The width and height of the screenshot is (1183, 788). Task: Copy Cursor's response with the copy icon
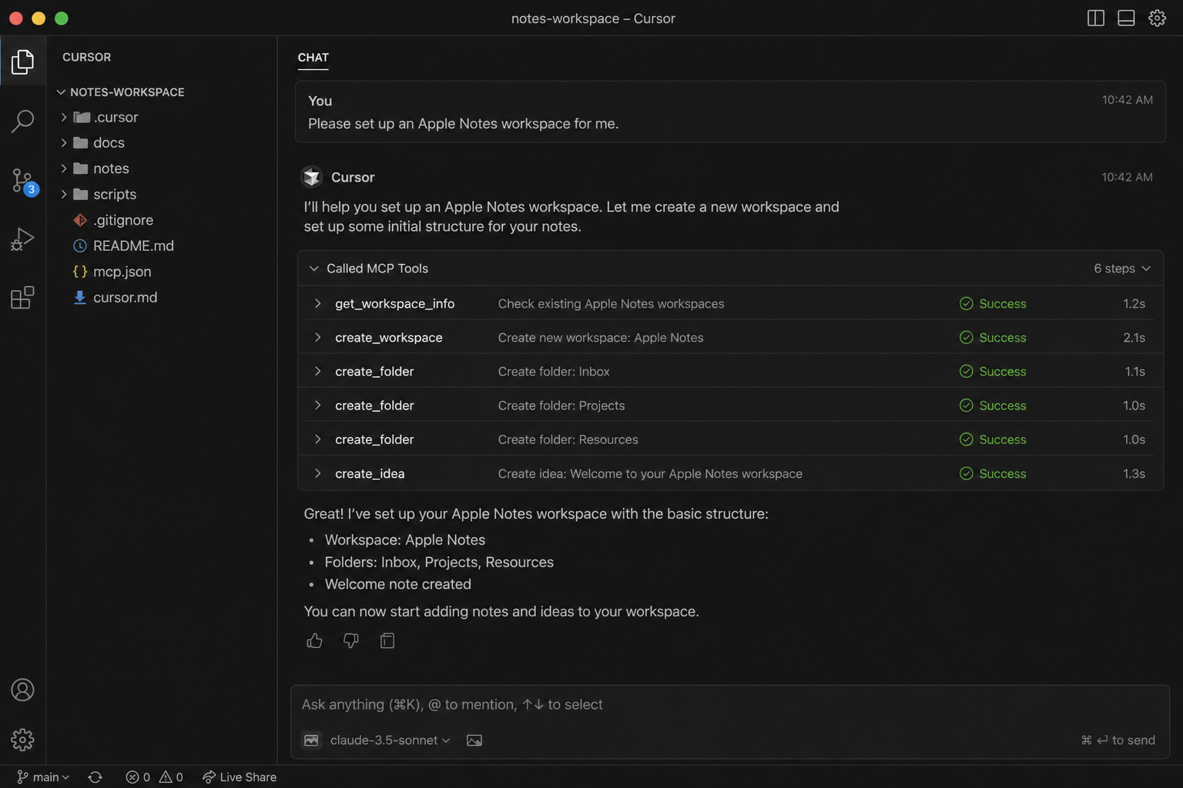tap(387, 640)
